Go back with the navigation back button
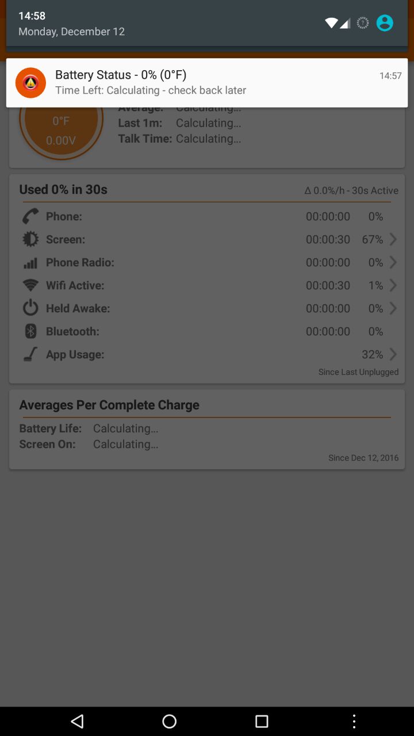414x736 pixels. tap(78, 721)
